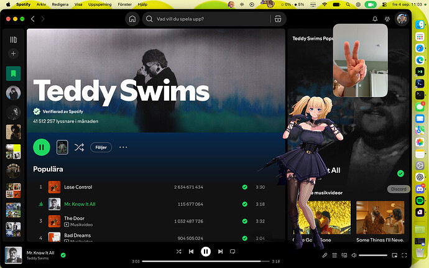Play the Lose Control track title
The image size is (429, 268).
(78, 187)
